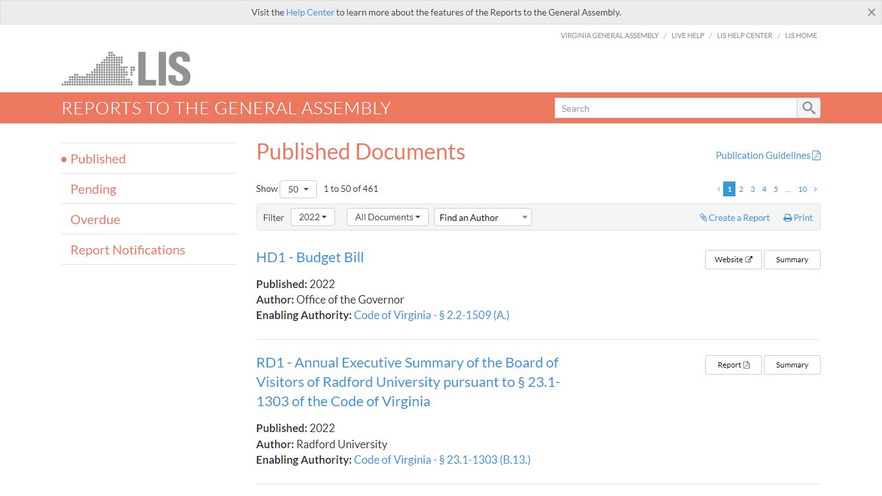Open Summary for RD1 Radford University
Screen dimensions: 882x496
click(792, 365)
